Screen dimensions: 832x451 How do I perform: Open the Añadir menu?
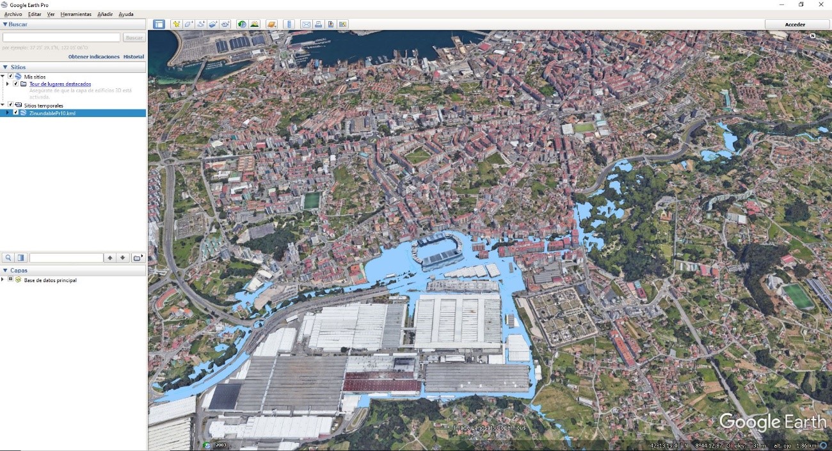click(x=105, y=14)
